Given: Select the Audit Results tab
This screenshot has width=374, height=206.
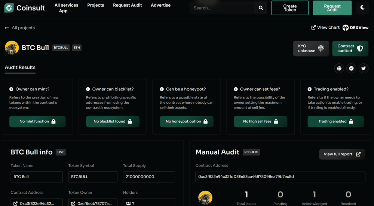Looking at the screenshot, I should click(x=20, y=67).
